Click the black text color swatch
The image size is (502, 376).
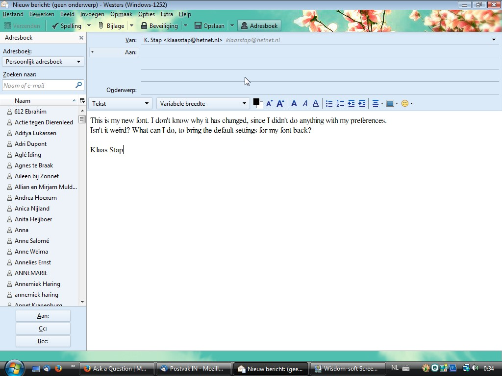[x=256, y=102]
